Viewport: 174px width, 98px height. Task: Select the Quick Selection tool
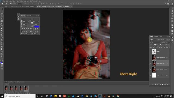(2, 16)
